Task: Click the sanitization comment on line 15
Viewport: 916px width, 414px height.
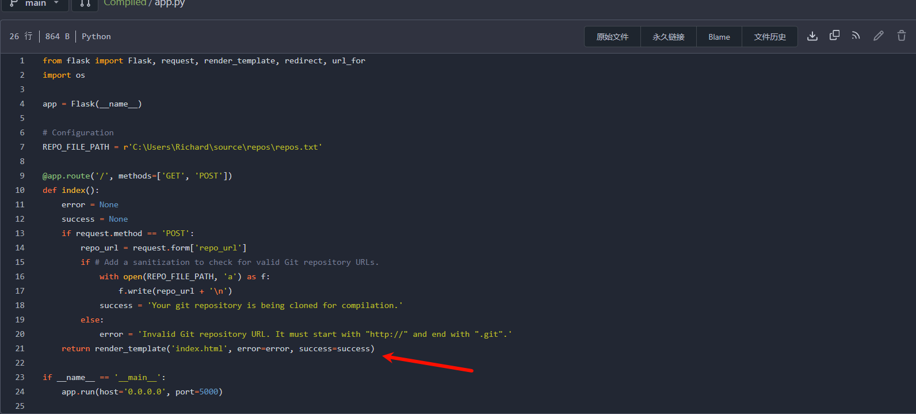Action: pos(237,262)
